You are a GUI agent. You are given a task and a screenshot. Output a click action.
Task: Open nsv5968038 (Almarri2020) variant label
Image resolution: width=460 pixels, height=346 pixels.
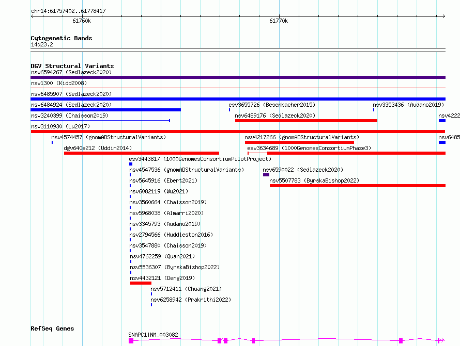pos(166,213)
